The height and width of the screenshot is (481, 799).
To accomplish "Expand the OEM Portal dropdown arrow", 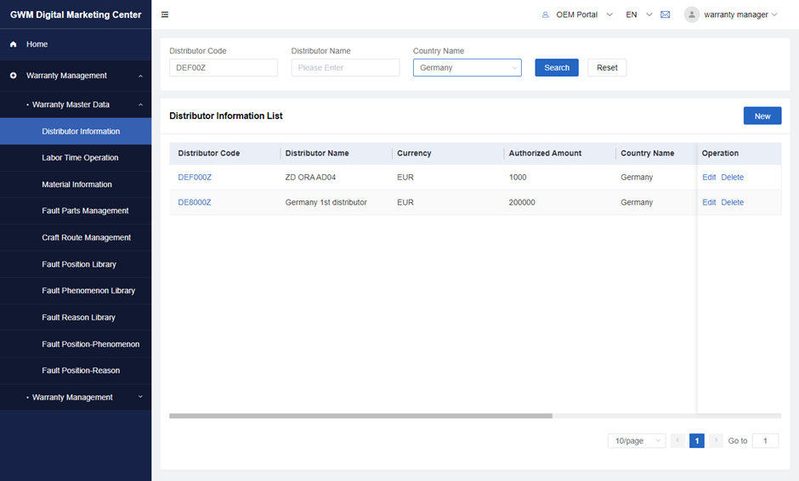I will tap(609, 14).
